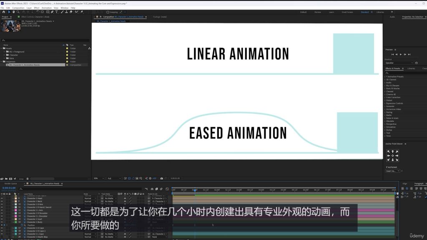Select the Rotation tool

(38, 12)
